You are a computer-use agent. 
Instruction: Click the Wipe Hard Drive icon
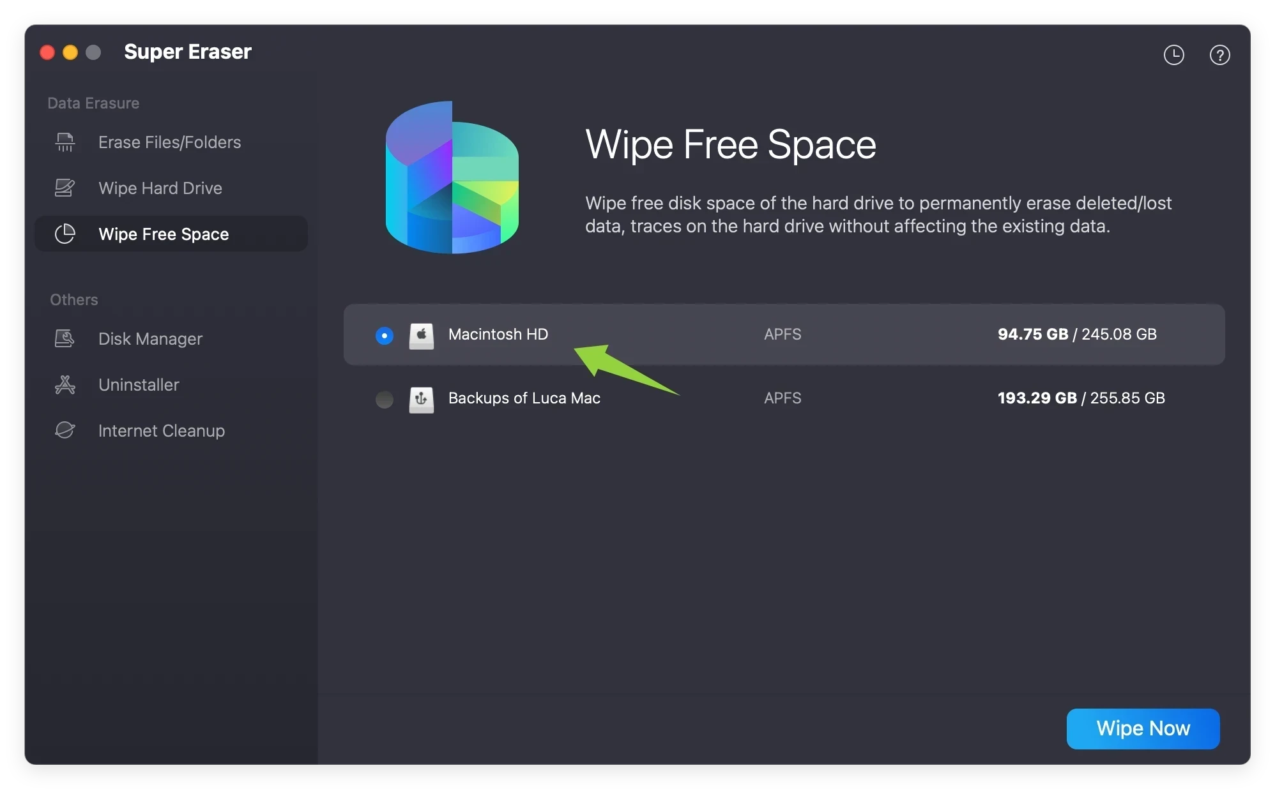tap(65, 188)
